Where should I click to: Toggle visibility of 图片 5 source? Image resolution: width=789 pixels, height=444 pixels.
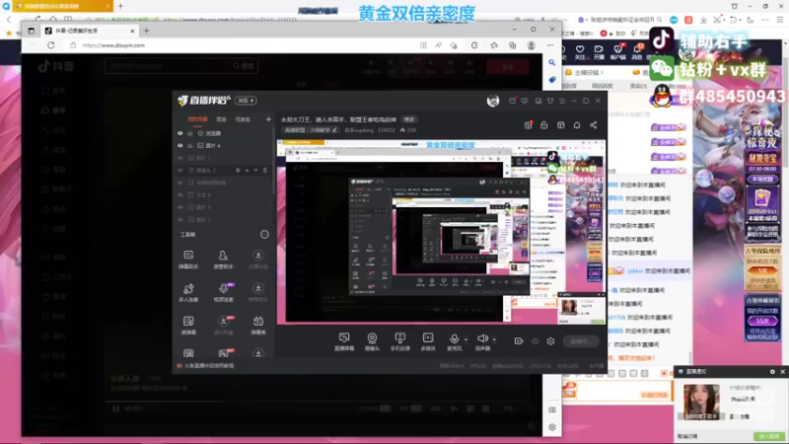click(180, 207)
